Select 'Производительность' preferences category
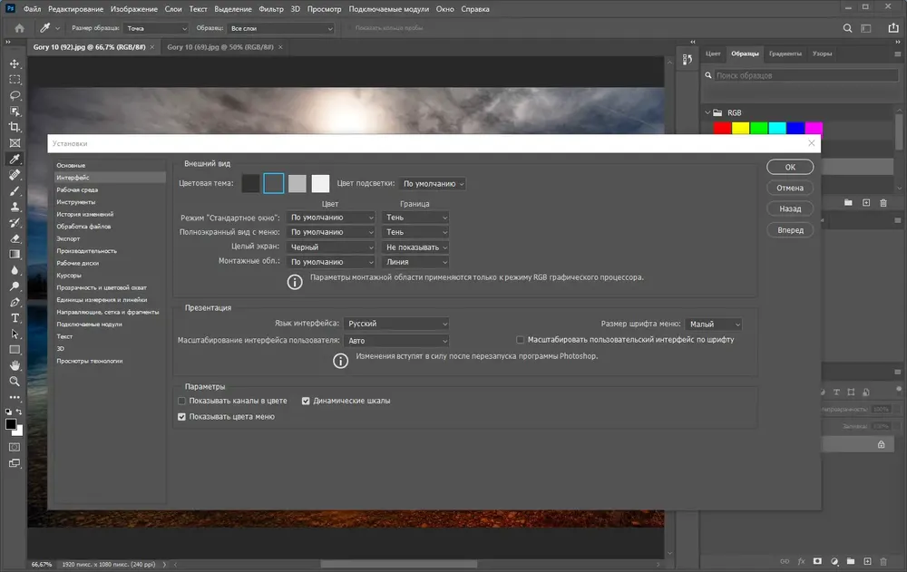The image size is (907, 572). (x=87, y=251)
